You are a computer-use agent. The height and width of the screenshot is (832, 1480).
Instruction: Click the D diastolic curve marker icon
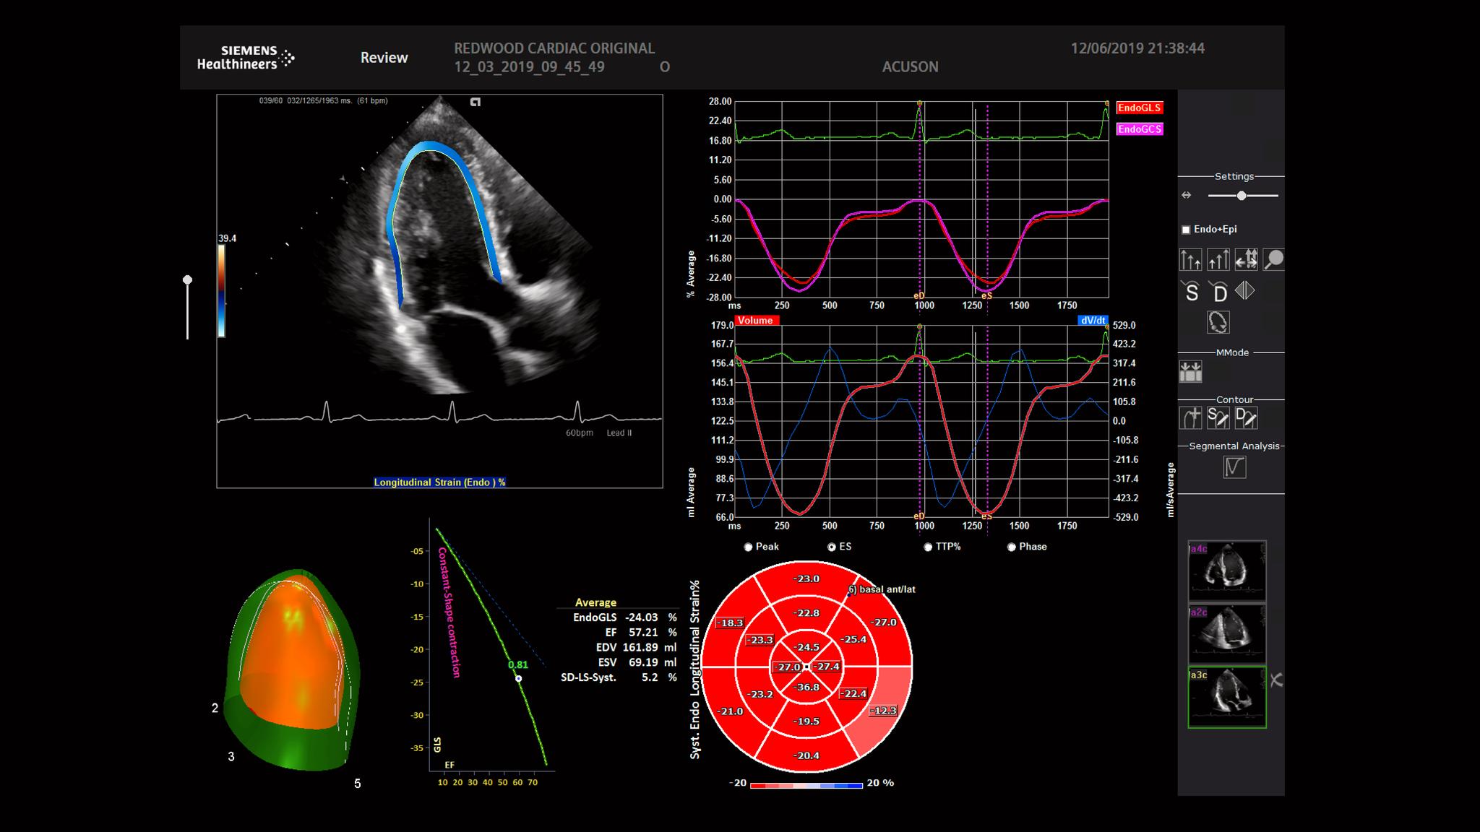[x=1221, y=290]
